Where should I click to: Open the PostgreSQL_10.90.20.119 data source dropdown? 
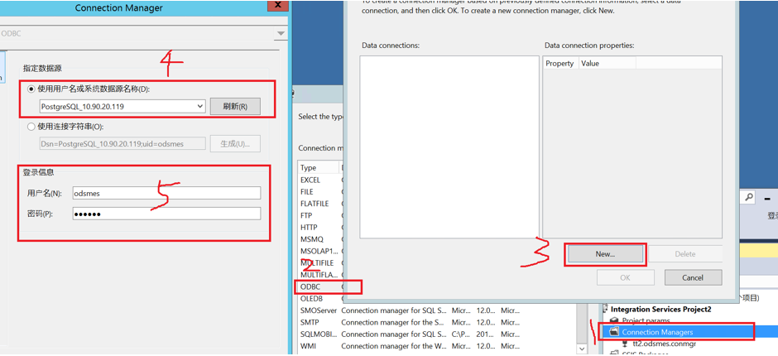coord(200,106)
